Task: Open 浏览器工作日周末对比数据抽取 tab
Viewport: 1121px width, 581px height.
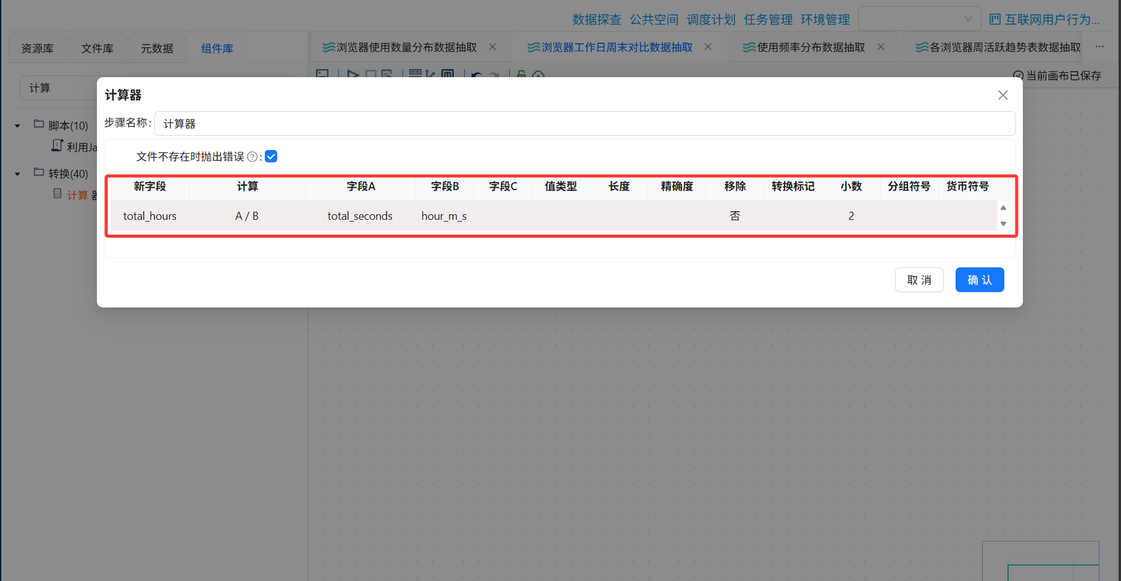Action: 617,48
